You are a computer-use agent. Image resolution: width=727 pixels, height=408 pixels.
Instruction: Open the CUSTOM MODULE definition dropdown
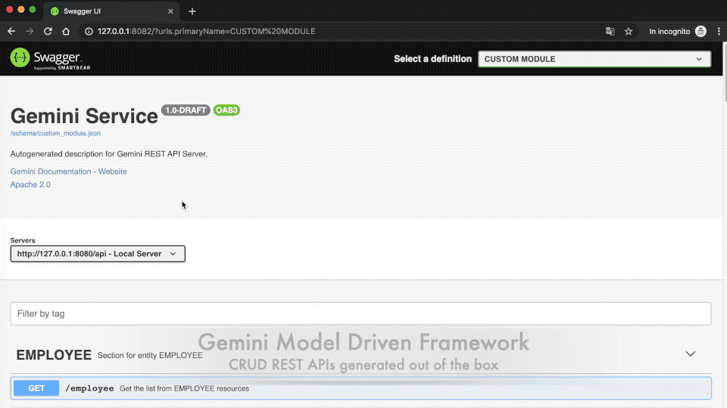click(x=594, y=59)
